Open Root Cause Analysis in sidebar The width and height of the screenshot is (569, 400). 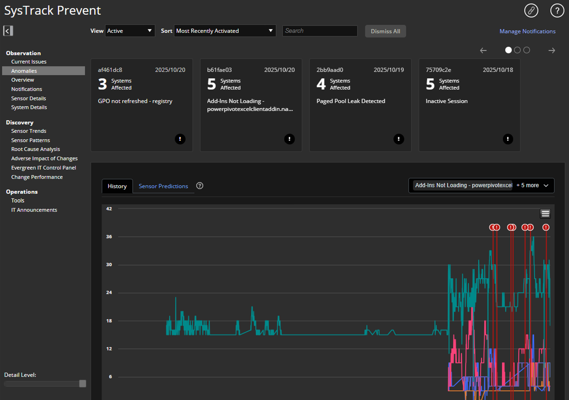click(35, 149)
